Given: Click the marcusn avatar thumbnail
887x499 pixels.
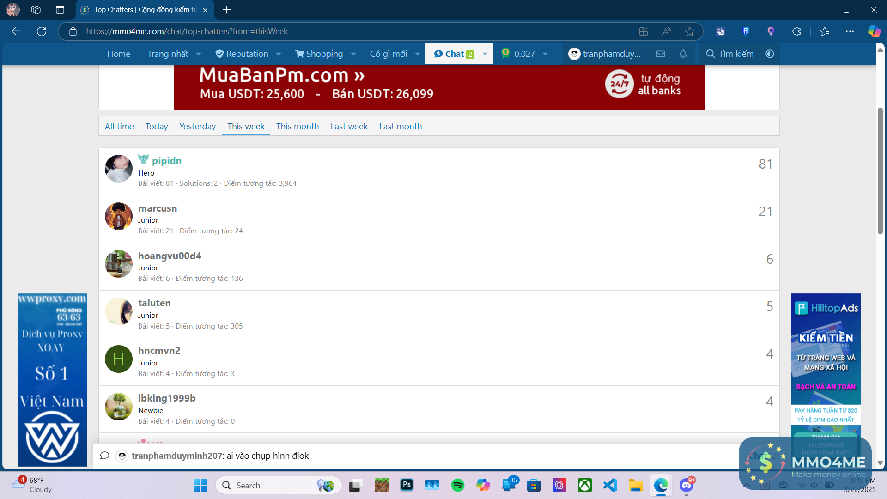Looking at the screenshot, I should tap(119, 216).
